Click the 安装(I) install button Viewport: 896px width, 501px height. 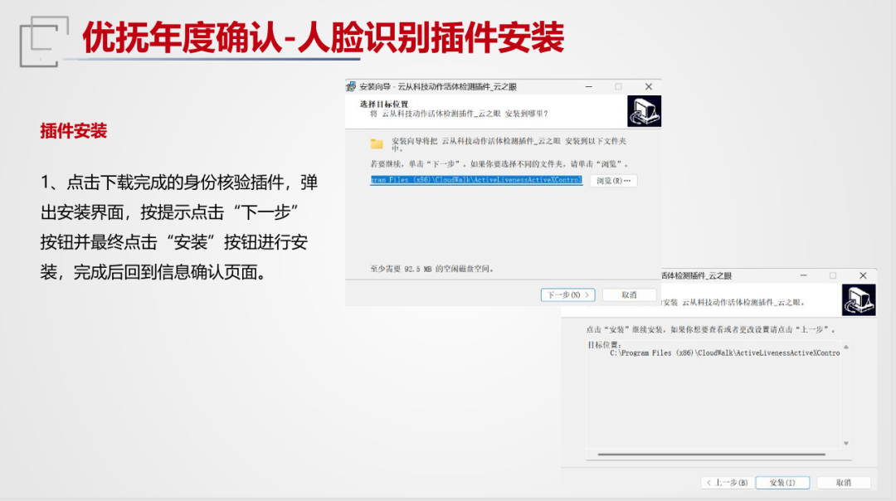point(782,483)
